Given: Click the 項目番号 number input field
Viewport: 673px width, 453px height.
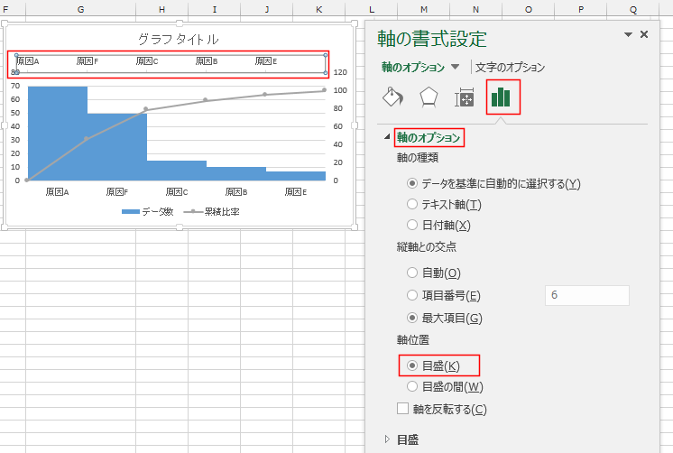Looking at the screenshot, I should 586,295.
